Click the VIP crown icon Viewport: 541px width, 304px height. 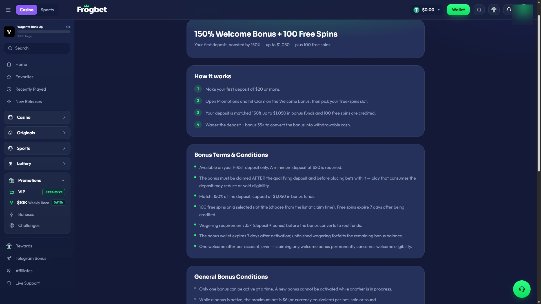12,192
